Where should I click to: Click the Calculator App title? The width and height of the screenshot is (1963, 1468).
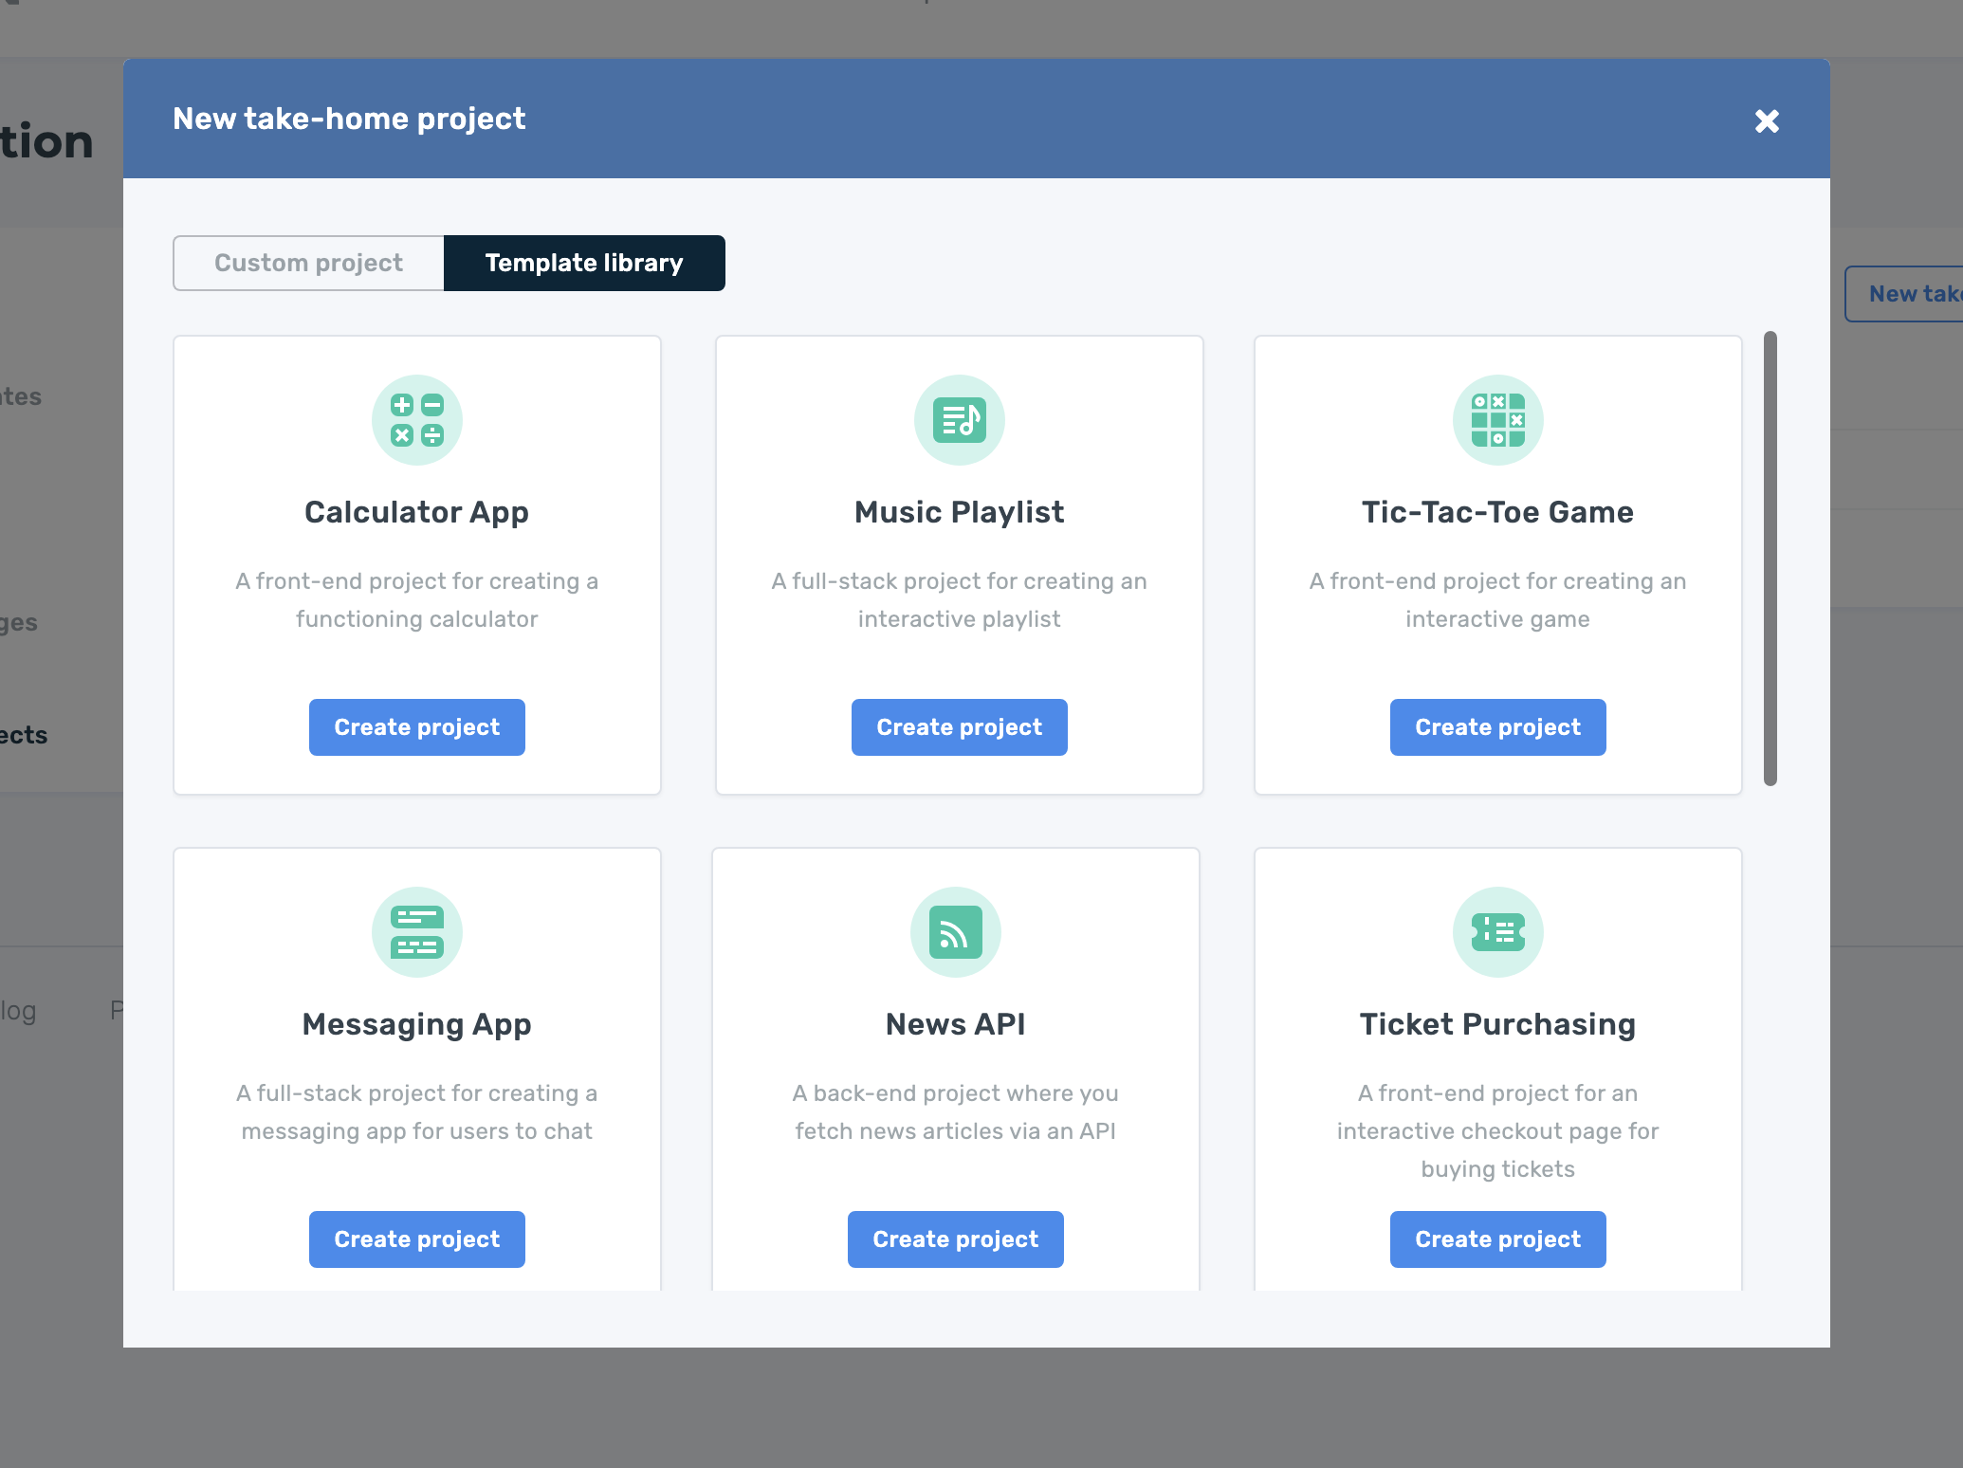point(417,512)
